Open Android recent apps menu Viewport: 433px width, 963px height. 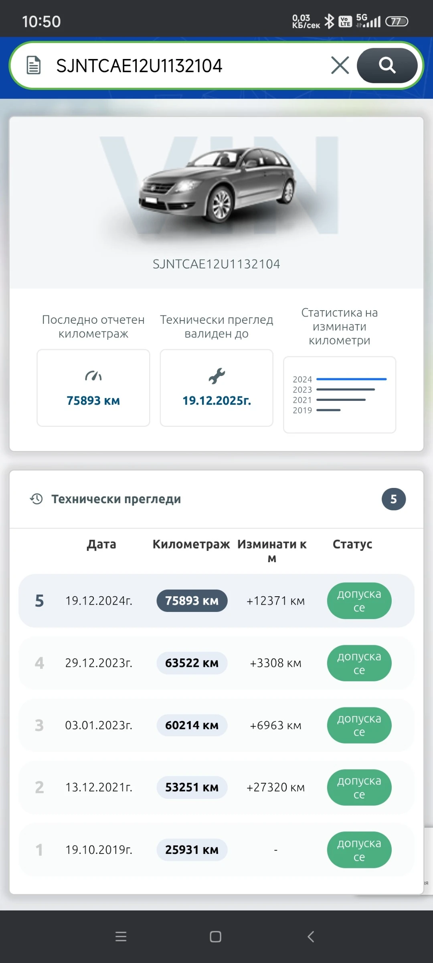(121, 937)
